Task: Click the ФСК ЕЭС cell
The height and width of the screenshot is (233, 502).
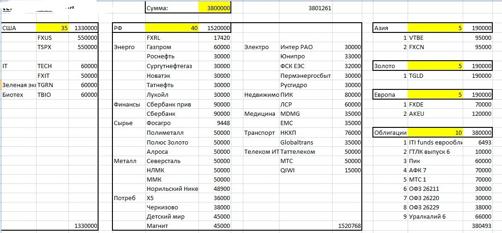Action: tap(306, 66)
